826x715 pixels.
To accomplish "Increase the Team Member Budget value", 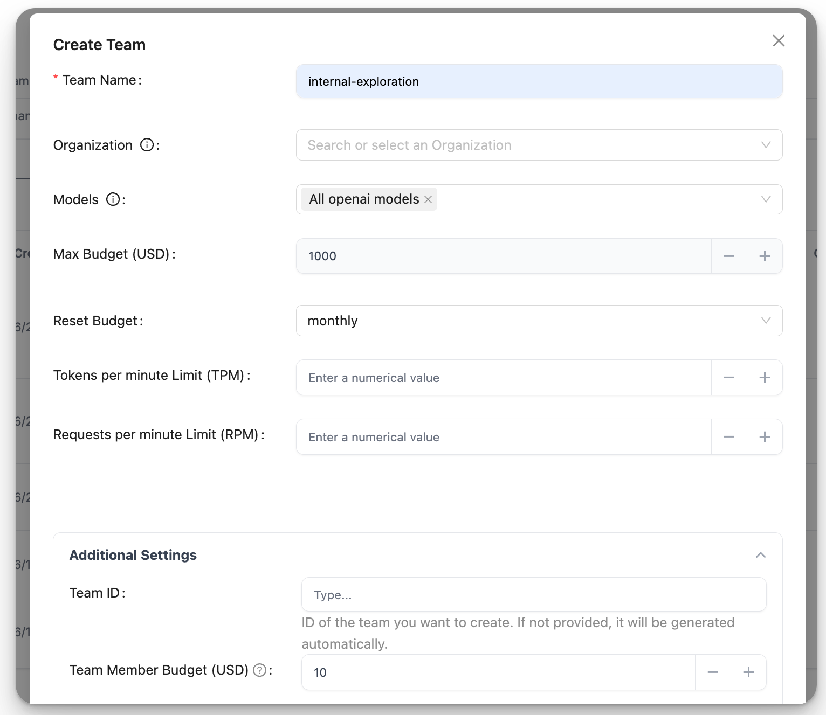I will (748, 672).
